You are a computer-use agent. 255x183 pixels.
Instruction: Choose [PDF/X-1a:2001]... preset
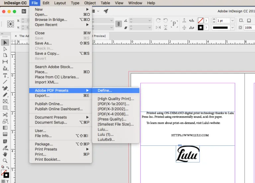116,104
